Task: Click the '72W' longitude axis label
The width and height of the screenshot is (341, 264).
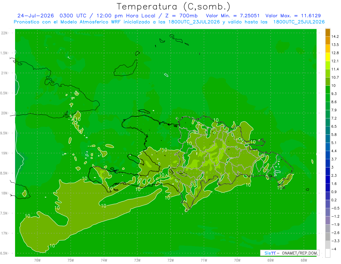Action: coord(170,260)
